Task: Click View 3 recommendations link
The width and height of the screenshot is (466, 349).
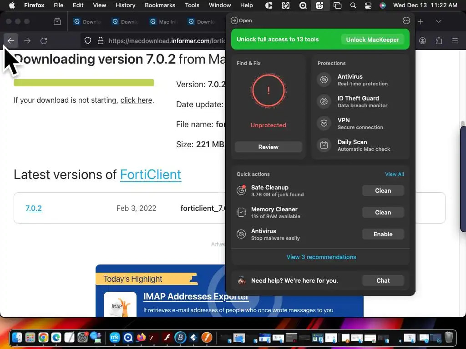Action: (x=321, y=257)
